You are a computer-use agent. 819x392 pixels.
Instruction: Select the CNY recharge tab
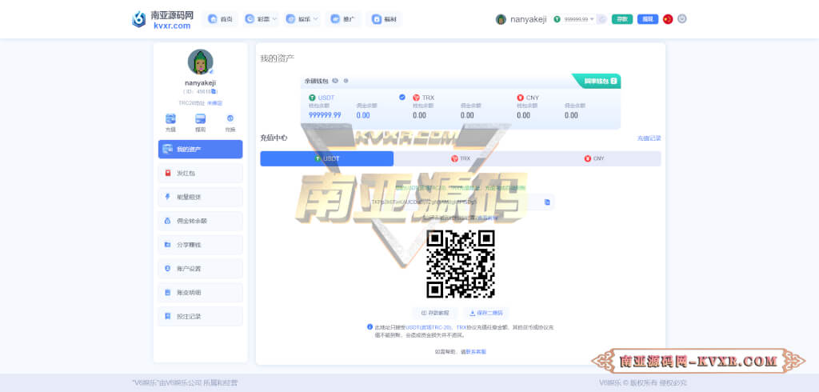pyautogui.click(x=593, y=158)
